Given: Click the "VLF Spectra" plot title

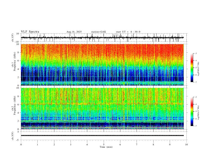Looking at the screenshot, I should click(30, 32).
